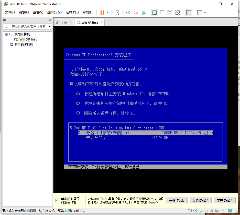Click the VMware Workstation title bar icon
This screenshot has height=215, width=240.
point(6,4)
